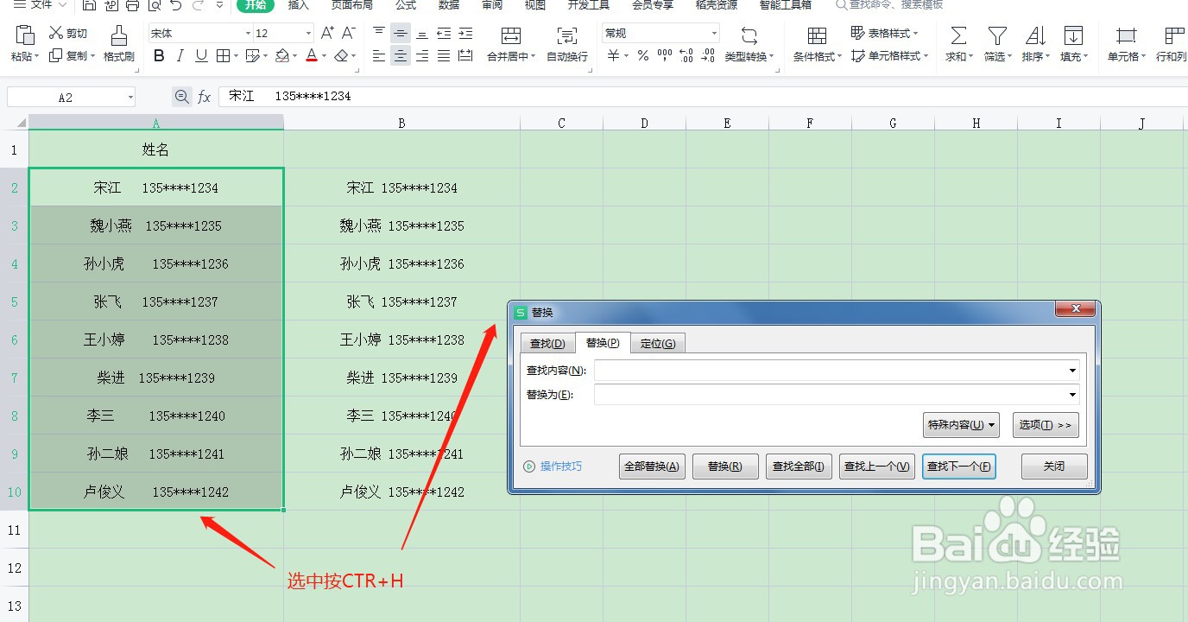Open Special Content (特殊内容) dropdown
Screen dimensions: 1188x622
pos(961,425)
